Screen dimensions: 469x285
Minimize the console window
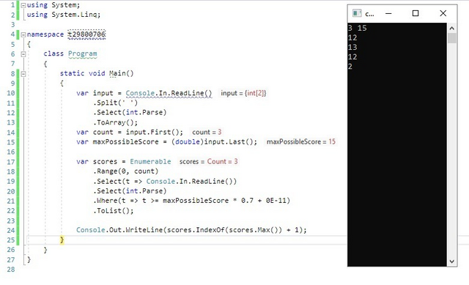[388, 13]
